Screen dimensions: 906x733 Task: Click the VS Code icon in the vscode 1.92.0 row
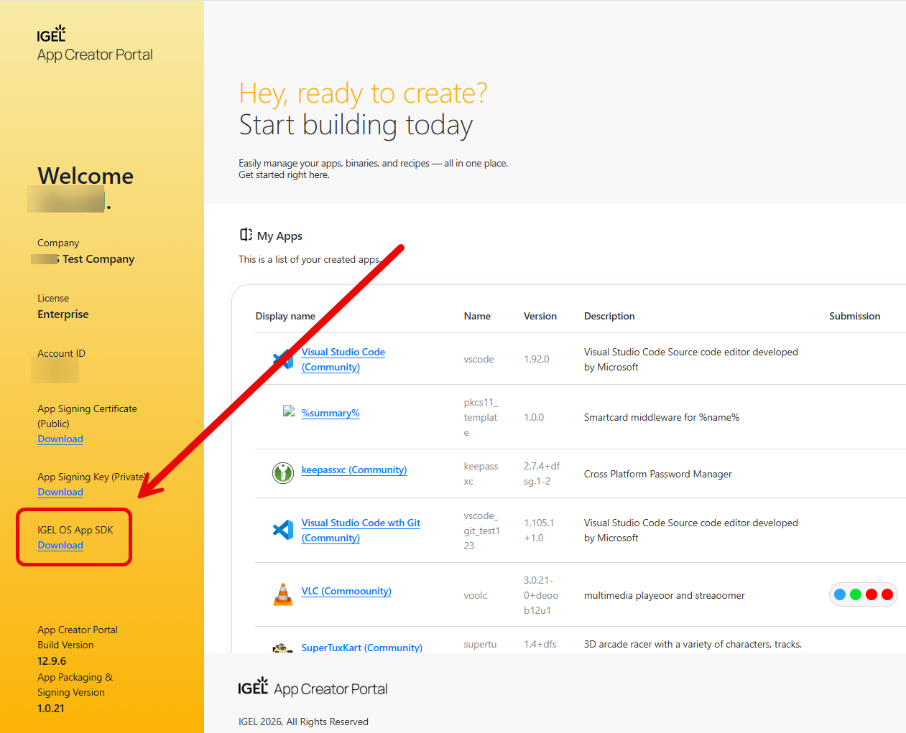pos(284,359)
